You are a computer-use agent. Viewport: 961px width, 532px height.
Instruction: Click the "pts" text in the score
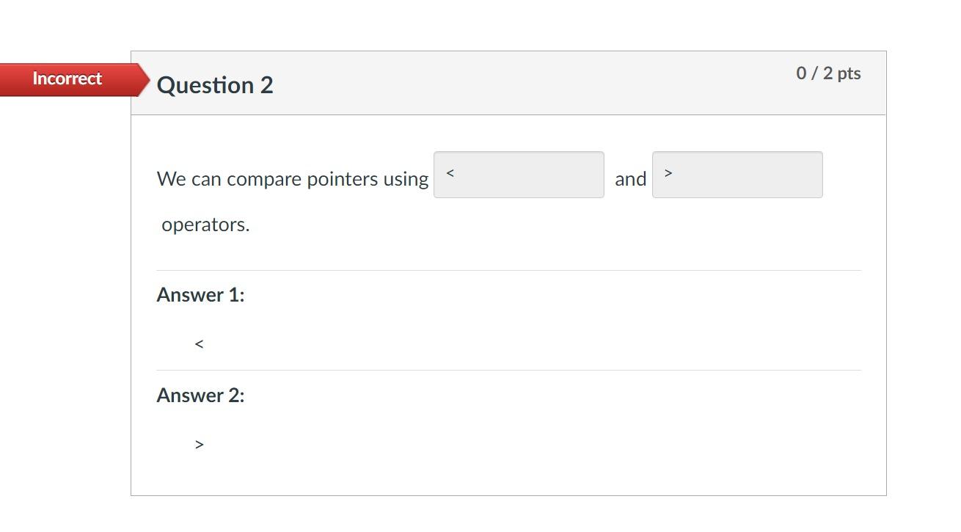(849, 73)
